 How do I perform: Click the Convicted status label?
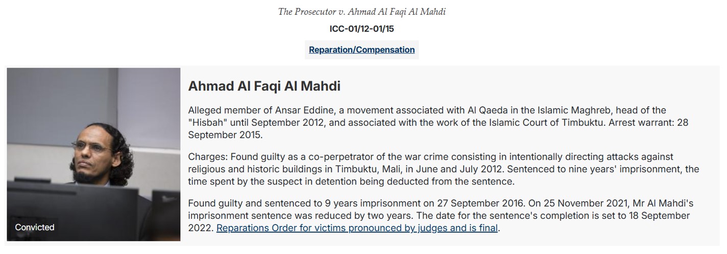(x=35, y=227)
